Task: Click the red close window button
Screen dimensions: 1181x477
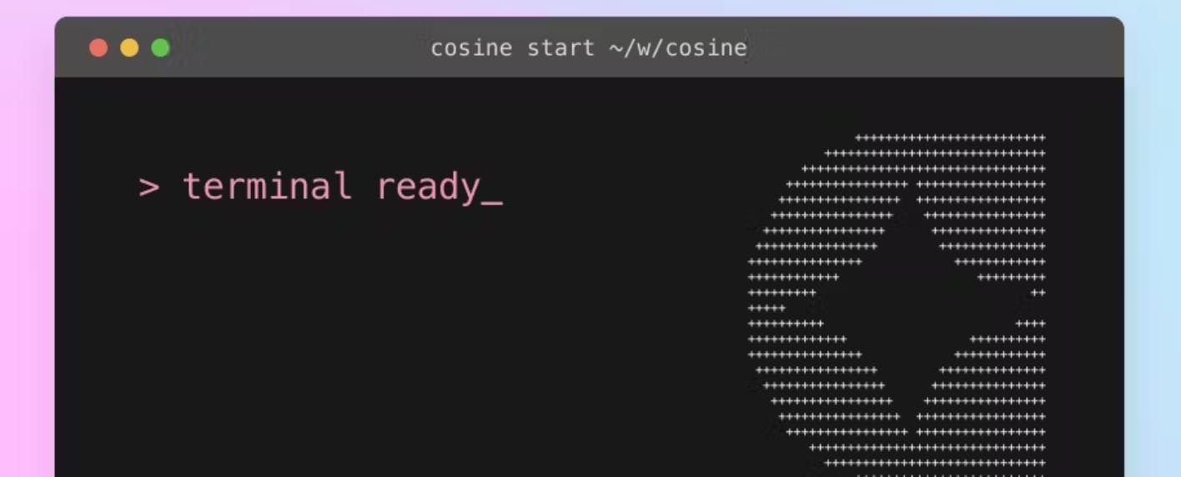Action: pyautogui.click(x=98, y=48)
